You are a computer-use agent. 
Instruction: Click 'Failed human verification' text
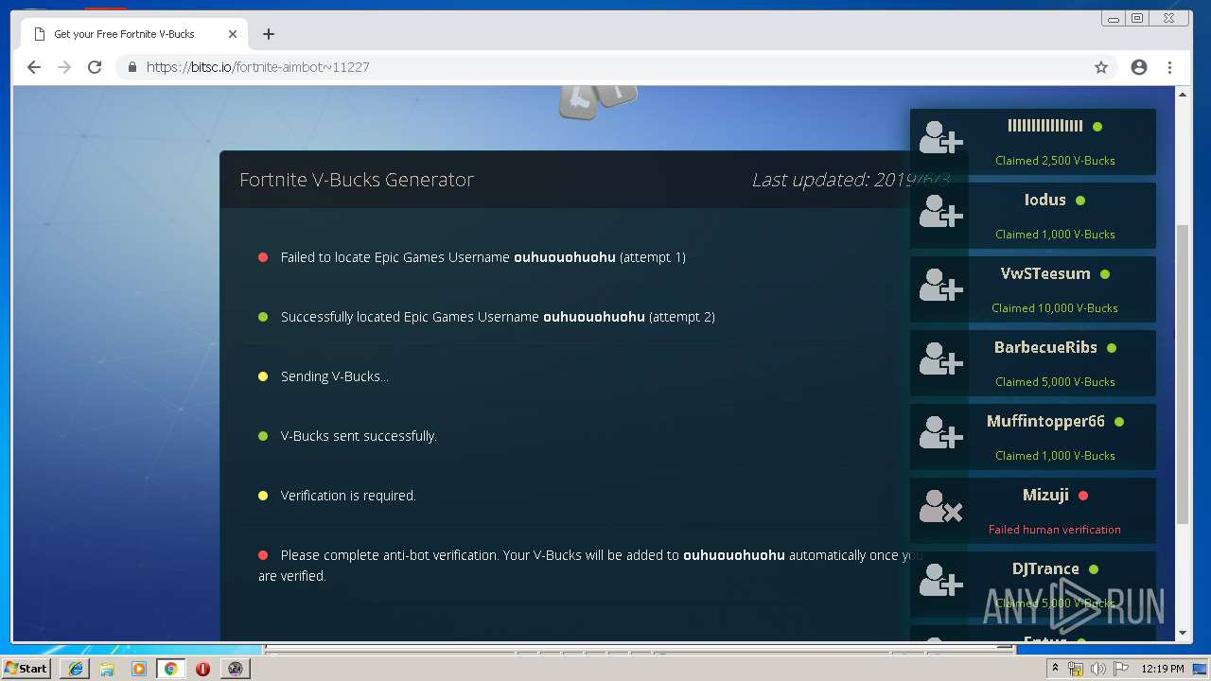1055,530
